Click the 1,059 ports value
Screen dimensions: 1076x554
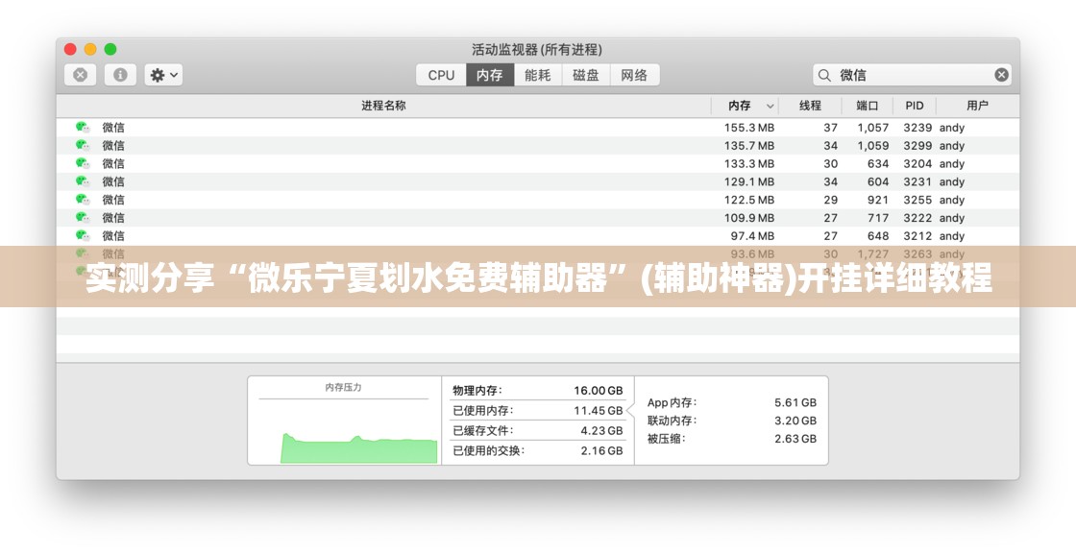[873, 145]
